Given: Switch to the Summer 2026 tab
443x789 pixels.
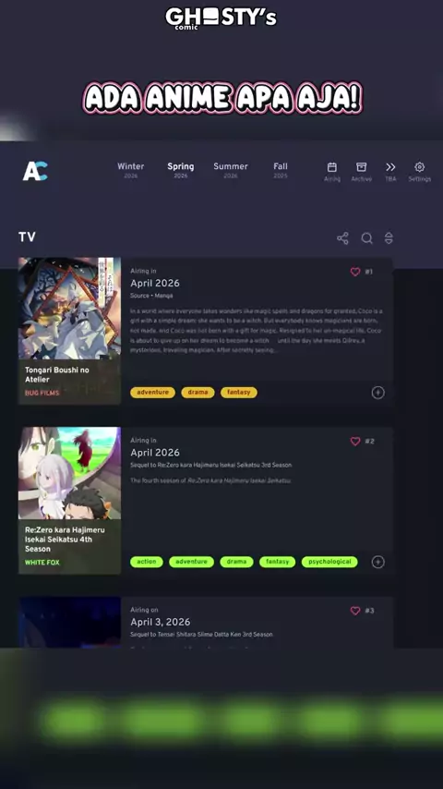Looking at the screenshot, I should click(231, 170).
